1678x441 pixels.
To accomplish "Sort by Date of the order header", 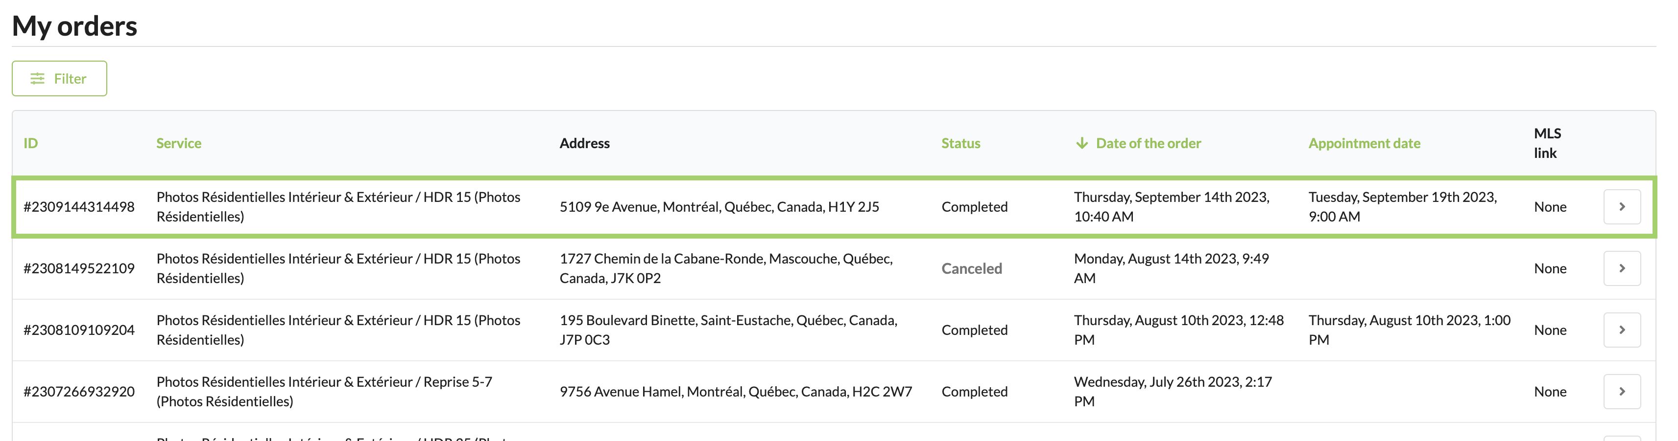I will click(x=1148, y=143).
